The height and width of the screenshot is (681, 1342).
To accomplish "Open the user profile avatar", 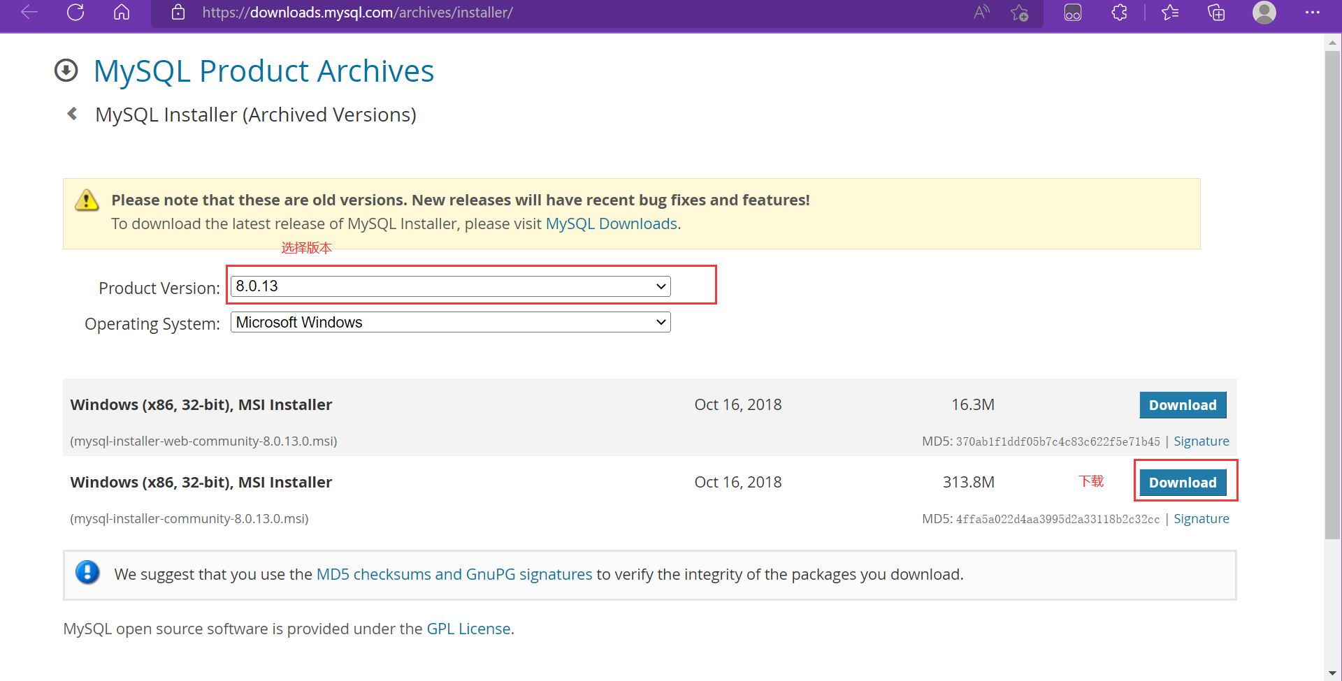I will tap(1264, 12).
